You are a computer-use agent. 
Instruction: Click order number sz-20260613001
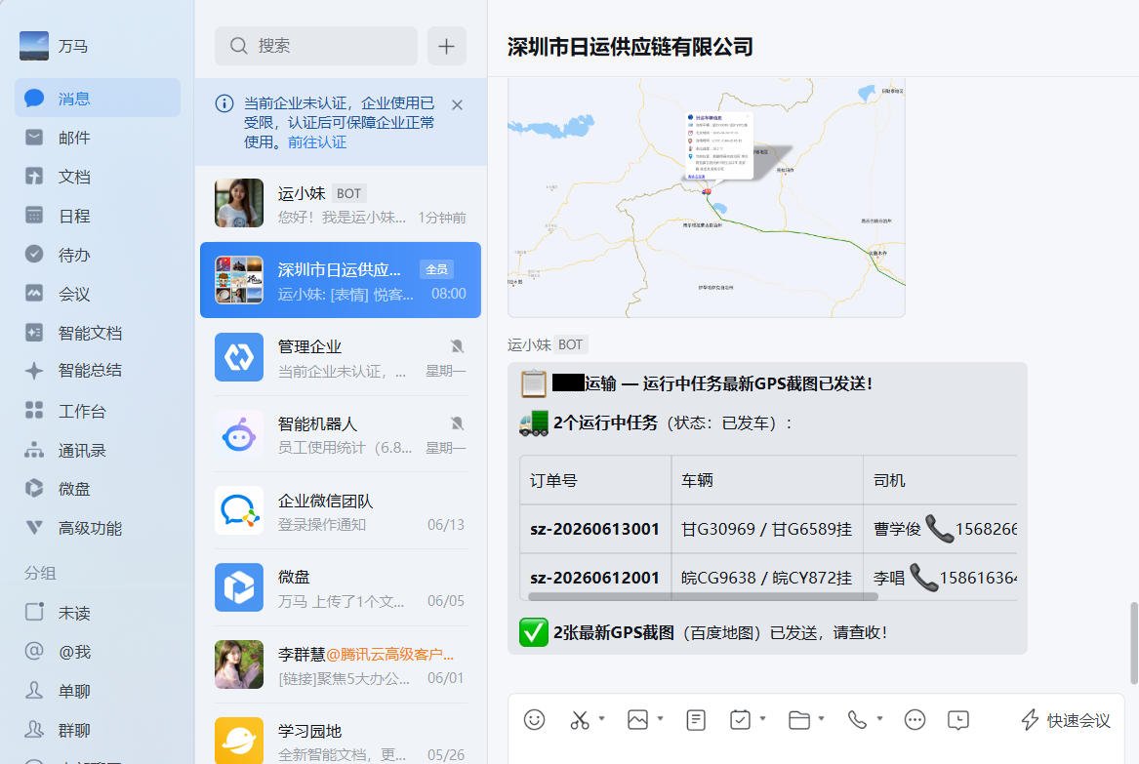pos(595,529)
